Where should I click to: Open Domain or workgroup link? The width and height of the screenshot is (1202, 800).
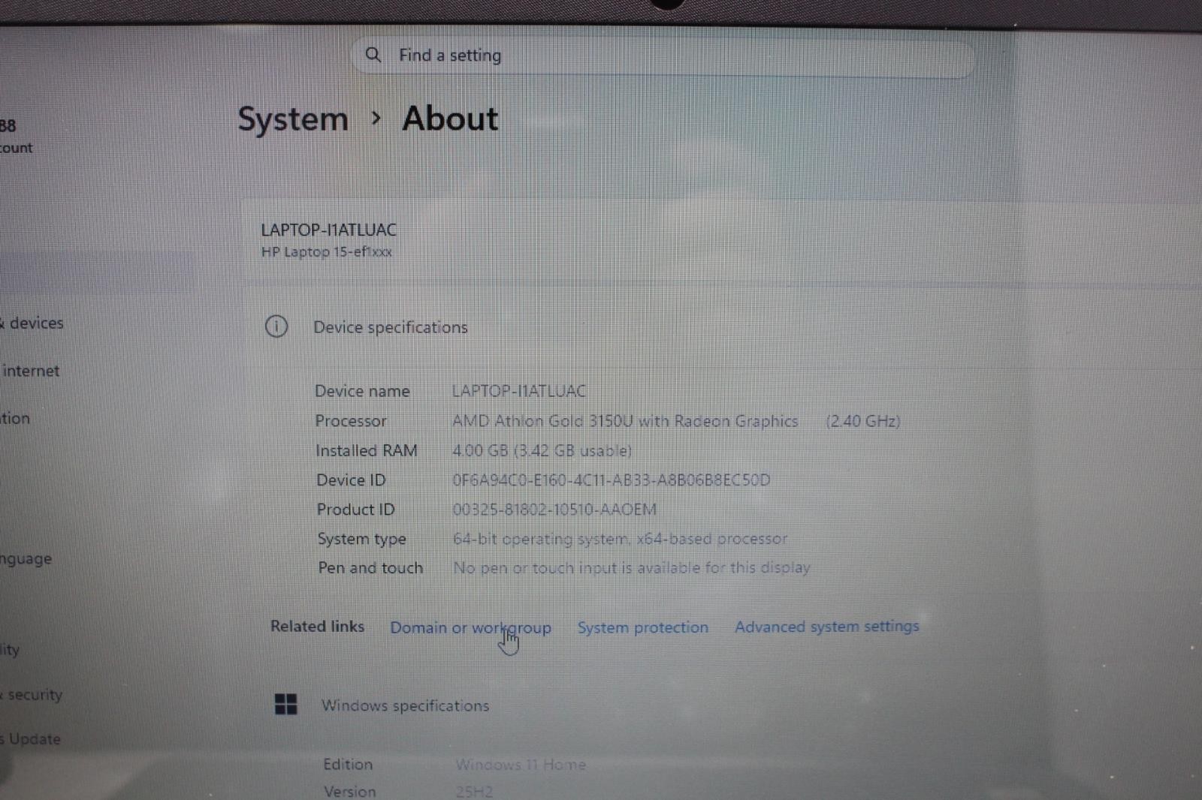pyautogui.click(x=470, y=627)
